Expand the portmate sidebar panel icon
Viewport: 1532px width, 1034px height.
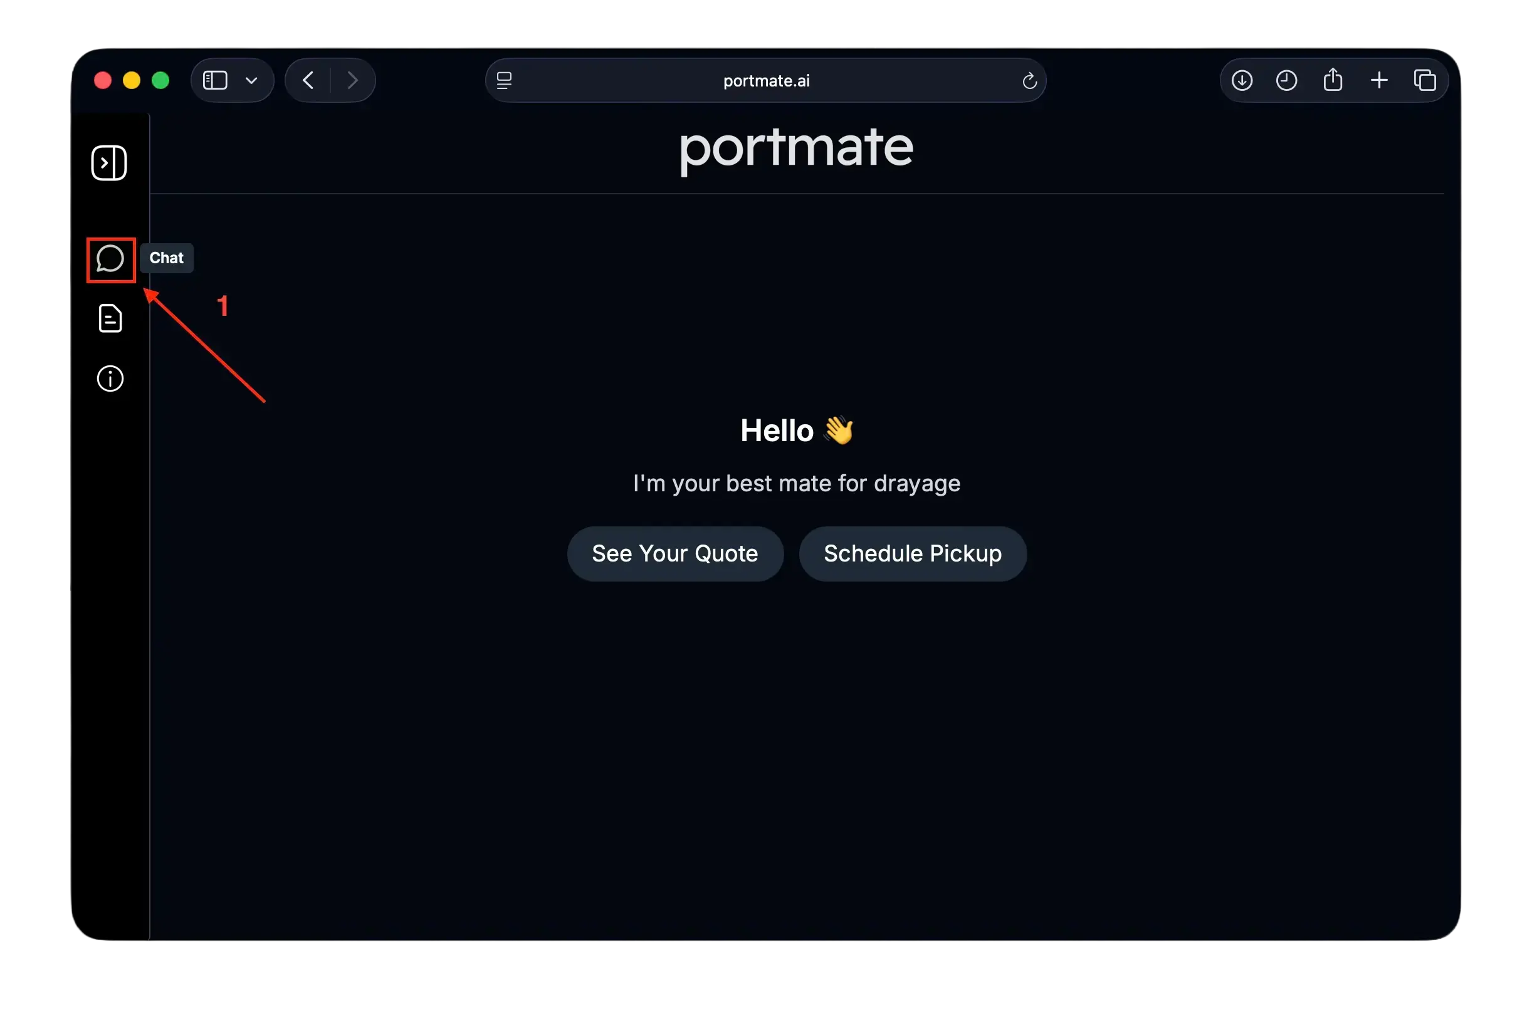(109, 163)
